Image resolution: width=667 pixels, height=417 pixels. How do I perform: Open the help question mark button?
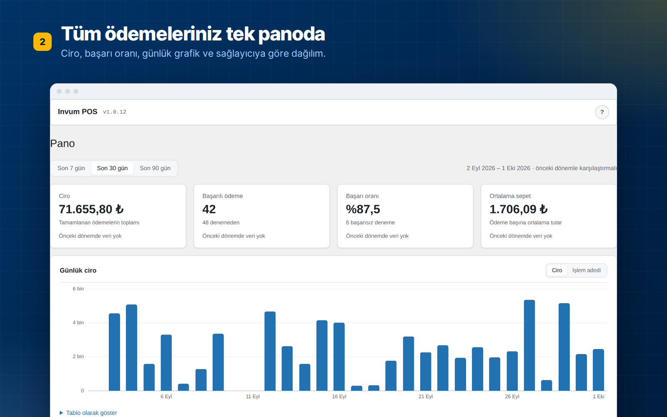(602, 112)
